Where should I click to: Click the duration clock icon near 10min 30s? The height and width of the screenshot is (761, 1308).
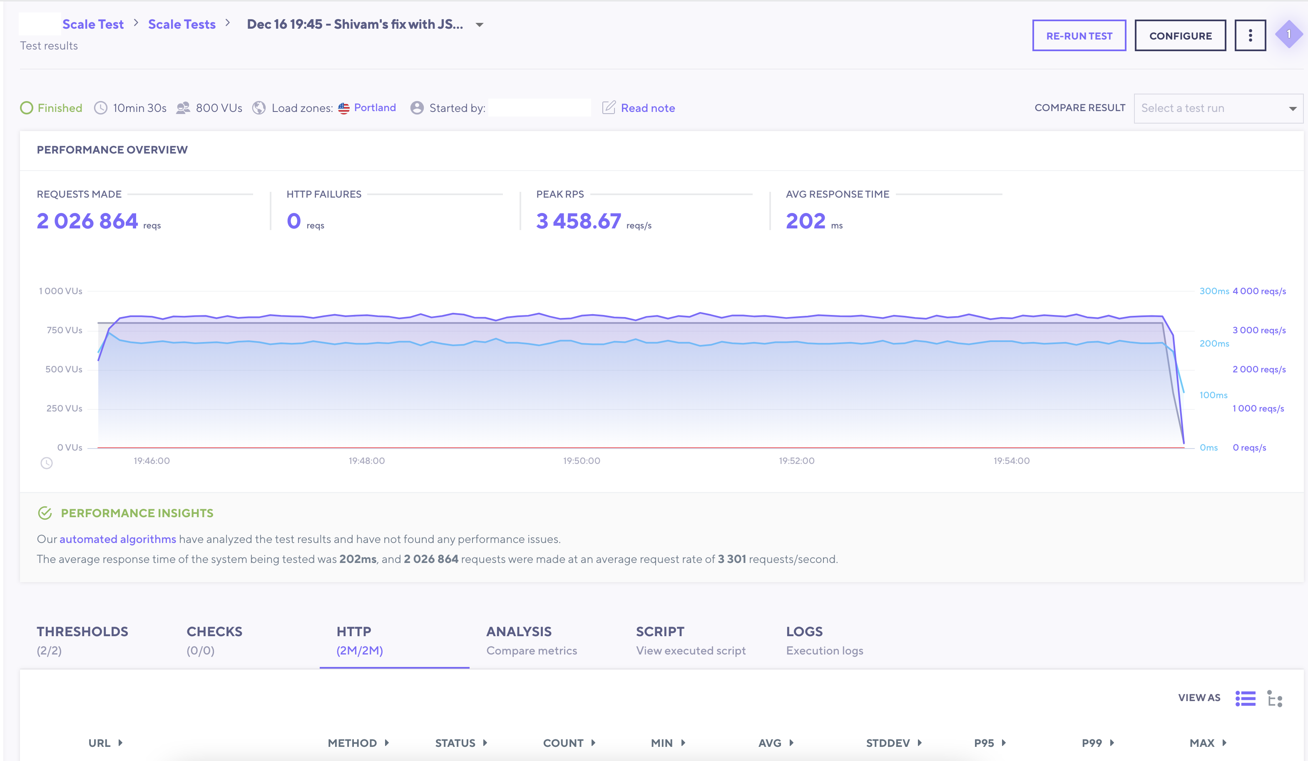point(101,108)
